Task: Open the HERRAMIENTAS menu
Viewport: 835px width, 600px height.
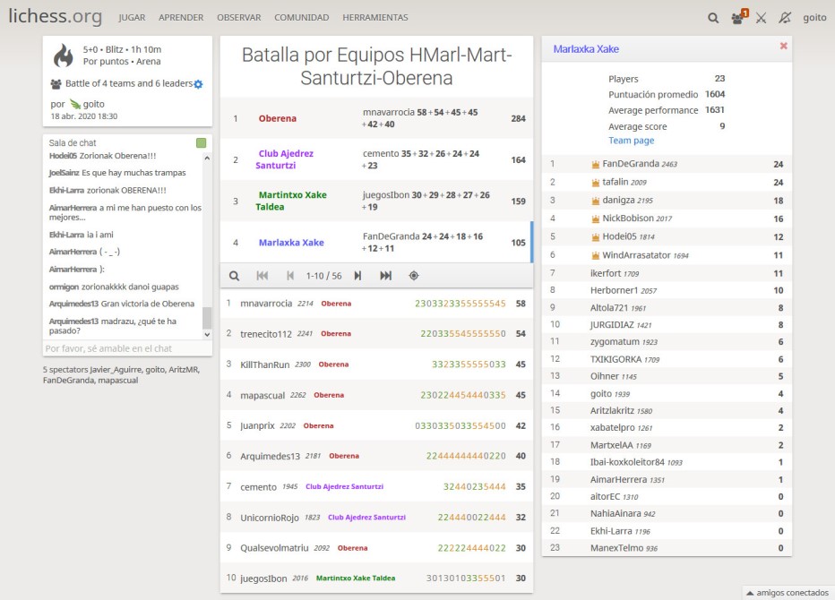Action: pos(374,17)
